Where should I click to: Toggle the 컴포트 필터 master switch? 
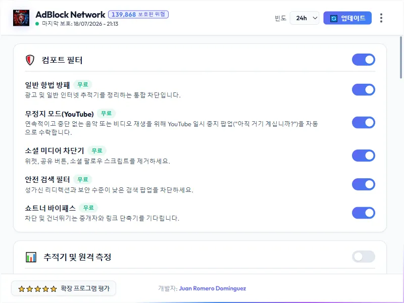coord(363,60)
